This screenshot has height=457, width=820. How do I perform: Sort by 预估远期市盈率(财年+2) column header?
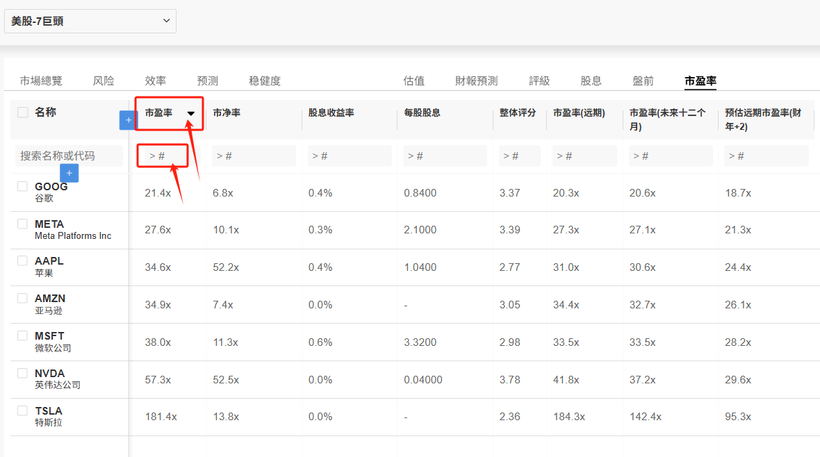tap(764, 119)
